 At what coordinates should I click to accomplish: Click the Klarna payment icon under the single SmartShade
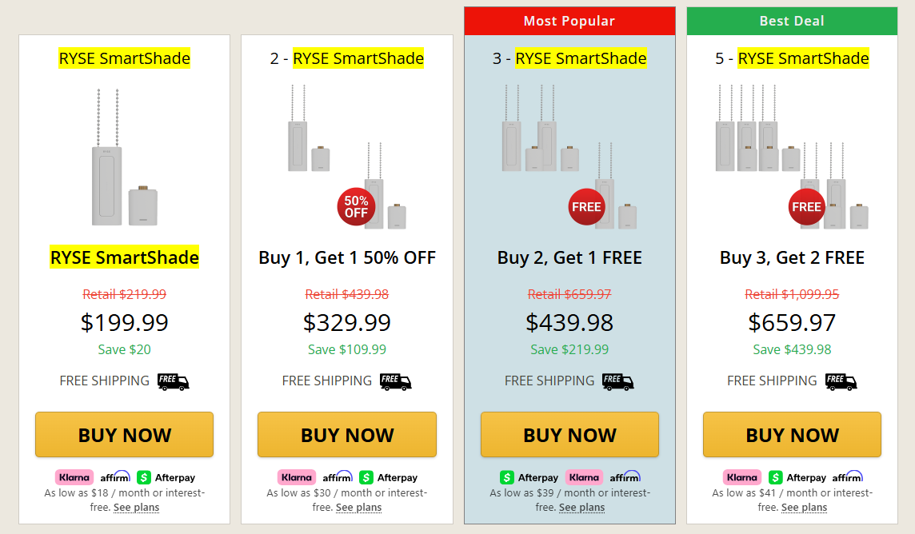pyautogui.click(x=74, y=477)
